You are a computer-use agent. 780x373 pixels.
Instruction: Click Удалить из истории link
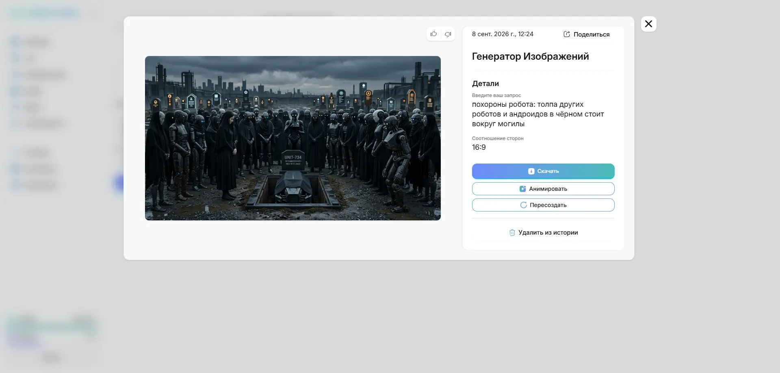point(543,233)
